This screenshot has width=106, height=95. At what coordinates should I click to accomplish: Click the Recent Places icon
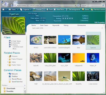[x=10, y=79]
